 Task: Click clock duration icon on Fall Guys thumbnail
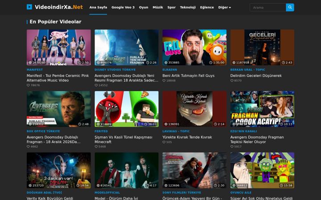click(210, 63)
